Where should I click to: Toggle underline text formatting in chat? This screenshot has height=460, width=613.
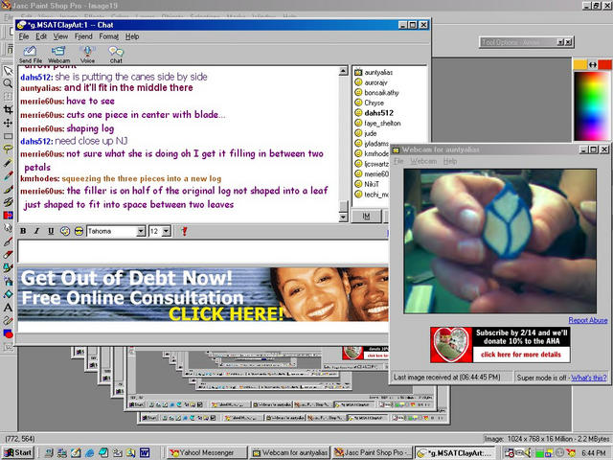click(51, 231)
